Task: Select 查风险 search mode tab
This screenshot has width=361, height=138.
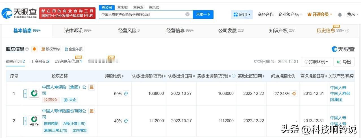Action: pos(154,7)
